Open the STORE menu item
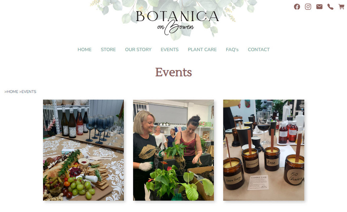 [x=108, y=49]
